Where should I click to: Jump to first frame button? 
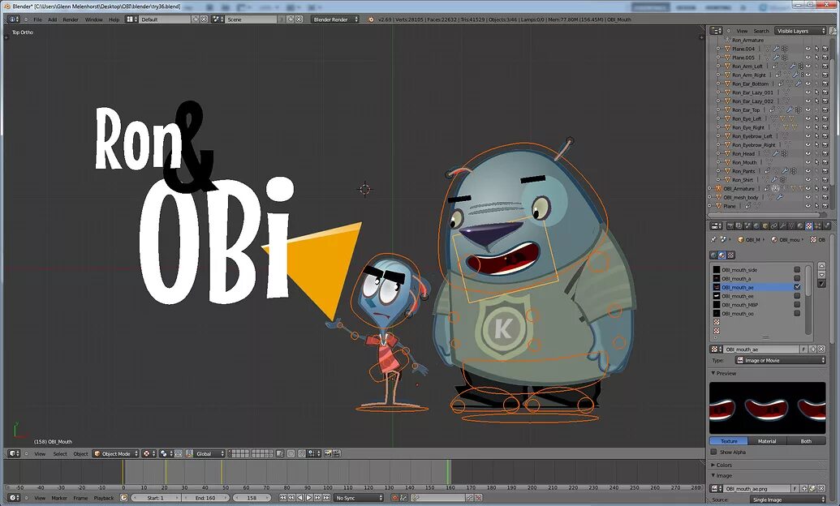283,498
